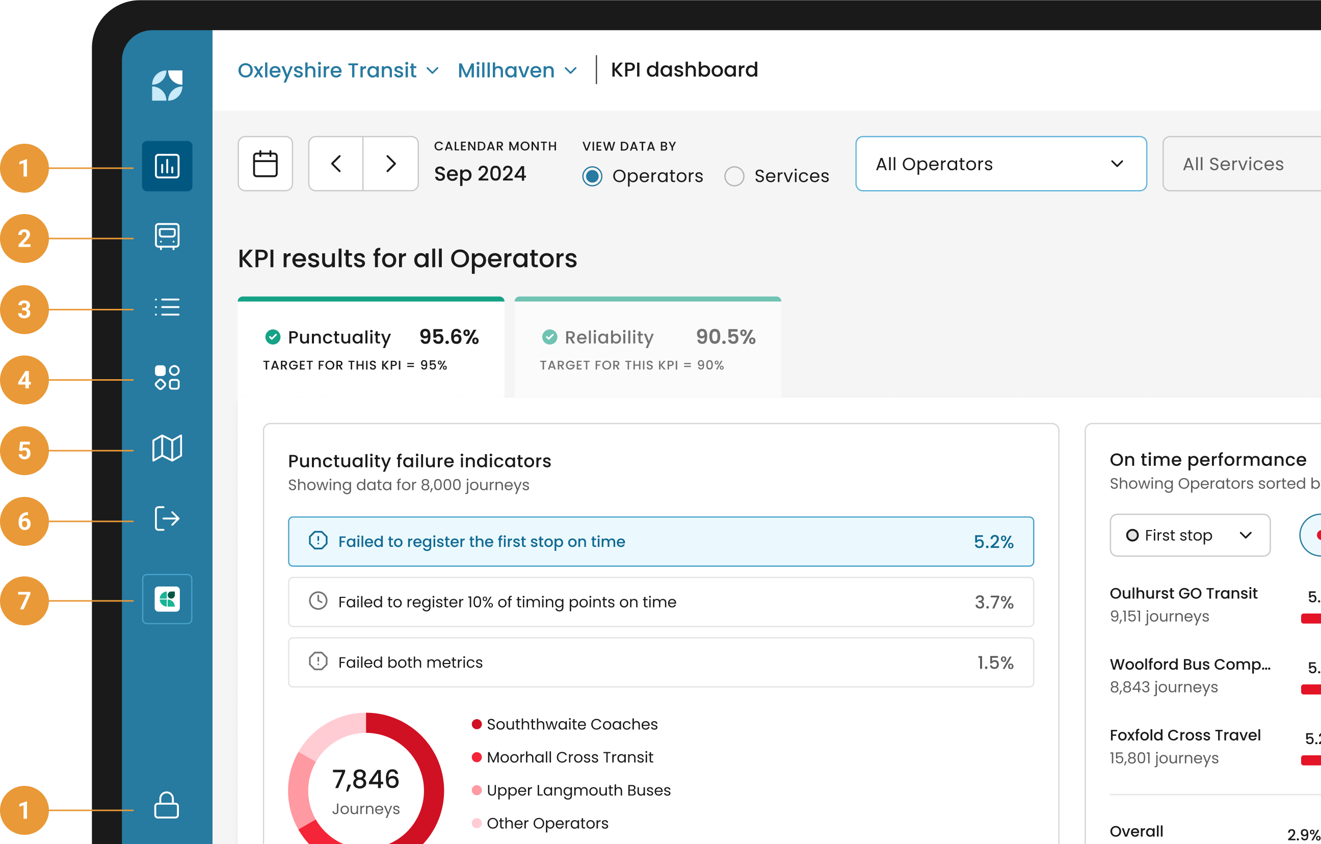Select Failed to register 10% timing points row
The width and height of the screenshot is (1321, 844).
pos(660,602)
